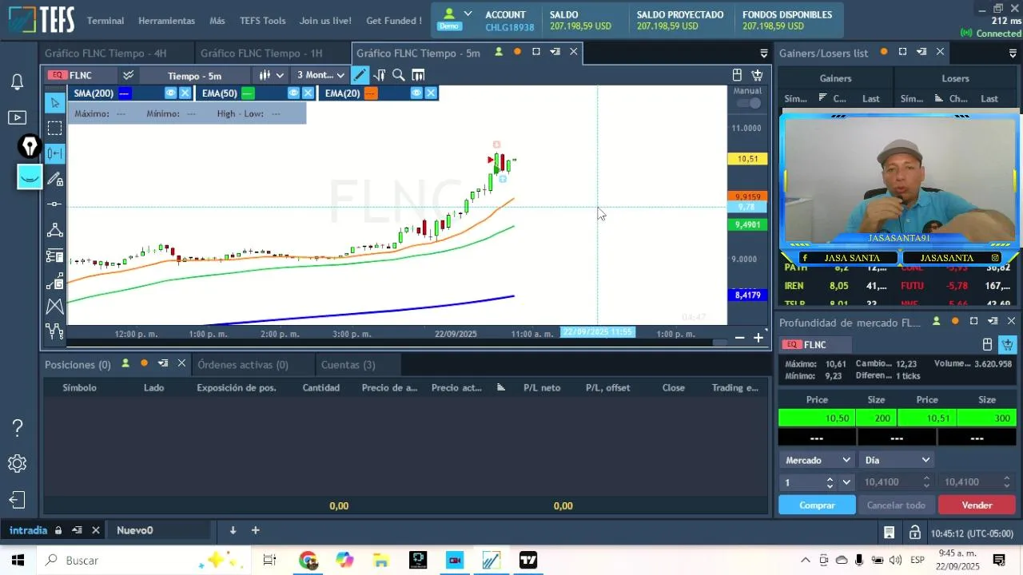
Task: Open the Herramientas menu
Action: [x=166, y=21]
